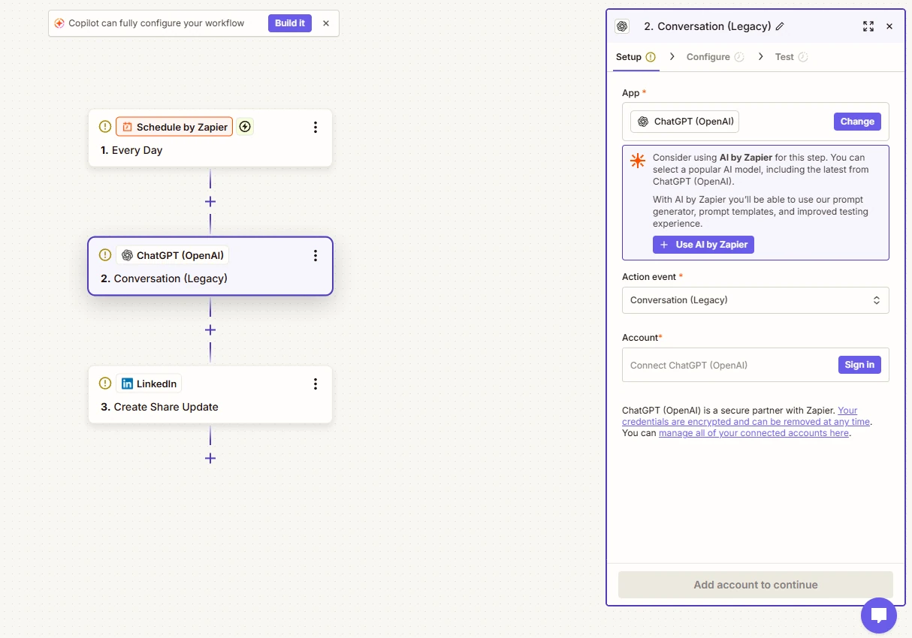Click ChatGPT logo in panel header
Viewport: 912px width, 638px height.
pos(622,26)
